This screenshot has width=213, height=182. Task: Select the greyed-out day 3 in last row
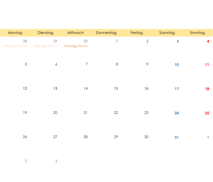tap(56, 161)
